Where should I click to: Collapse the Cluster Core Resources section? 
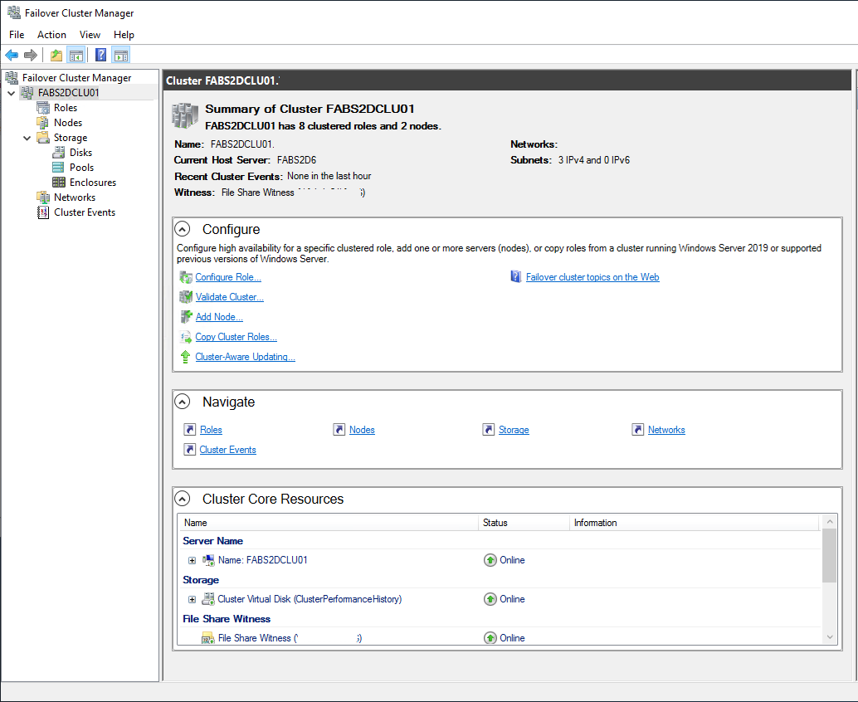183,499
